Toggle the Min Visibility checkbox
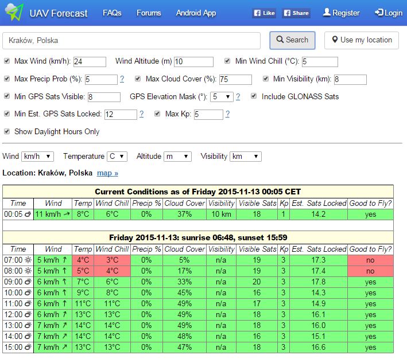 coord(266,79)
